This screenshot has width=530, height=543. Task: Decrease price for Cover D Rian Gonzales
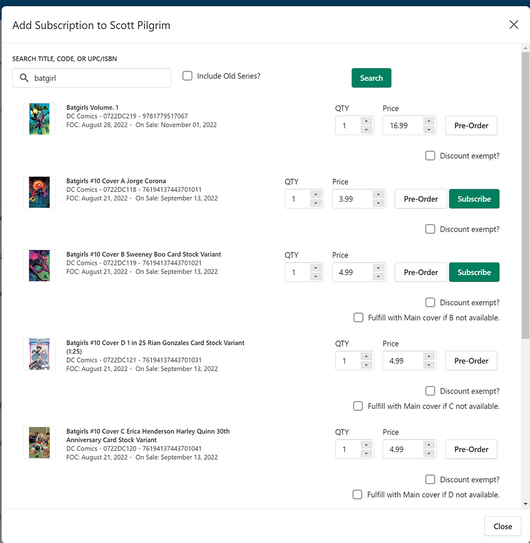pyautogui.click(x=429, y=365)
